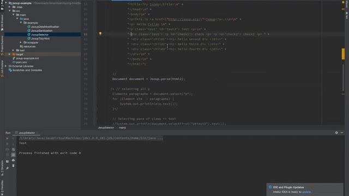Click main() in the editor breadcrumb
This screenshot has width=349, height=196.
pos(122,128)
